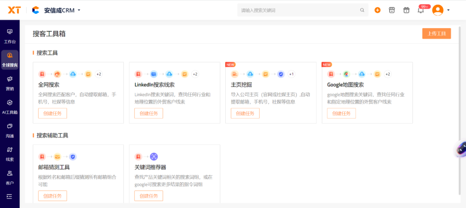Click first red bookmark icon in 全网搜索
This screenshot has width=466, height=208.
pyautogui.click(x=42, y=74)
